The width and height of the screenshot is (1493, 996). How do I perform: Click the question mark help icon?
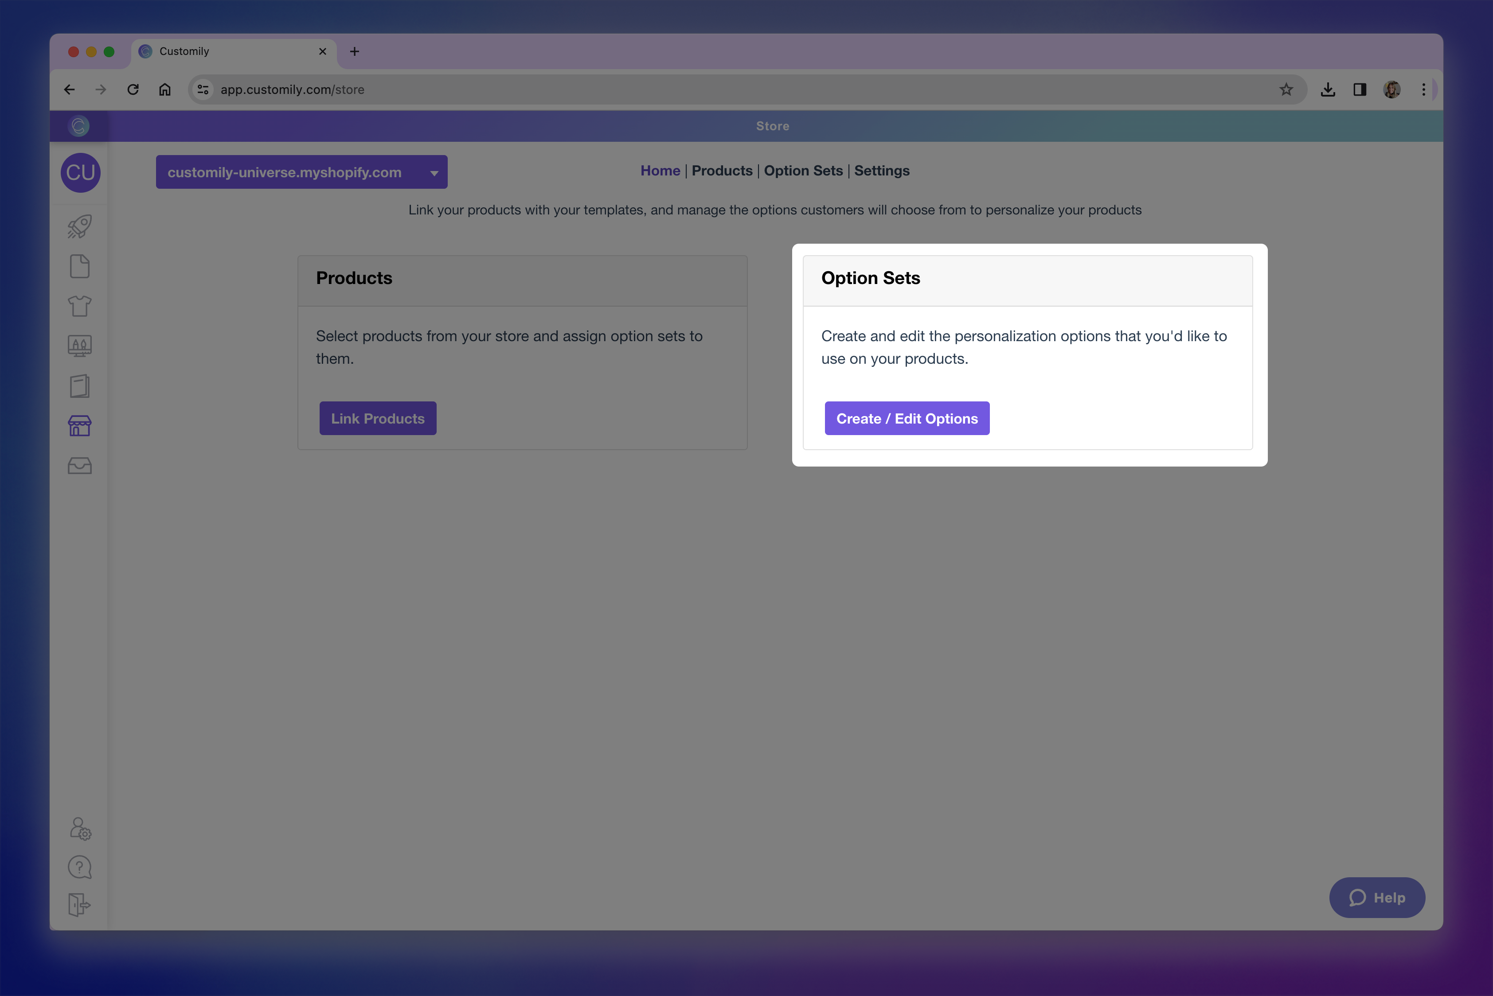[x=79, y=867]
